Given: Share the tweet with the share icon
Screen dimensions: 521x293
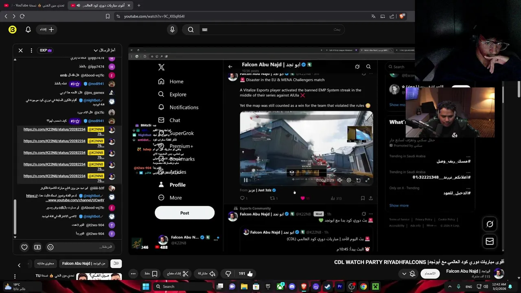Looking at the screenshot, I should (371, 198).
